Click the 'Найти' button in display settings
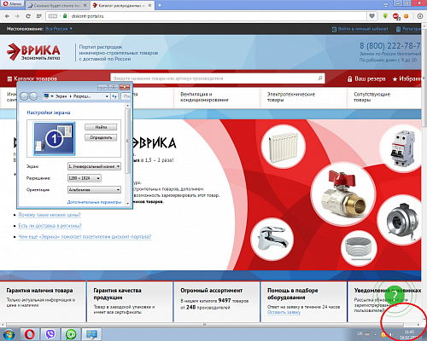 coord(101,127)
